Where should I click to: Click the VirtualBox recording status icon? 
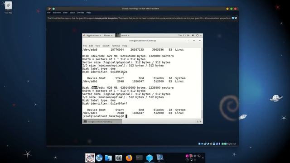[x=217, y=144]
